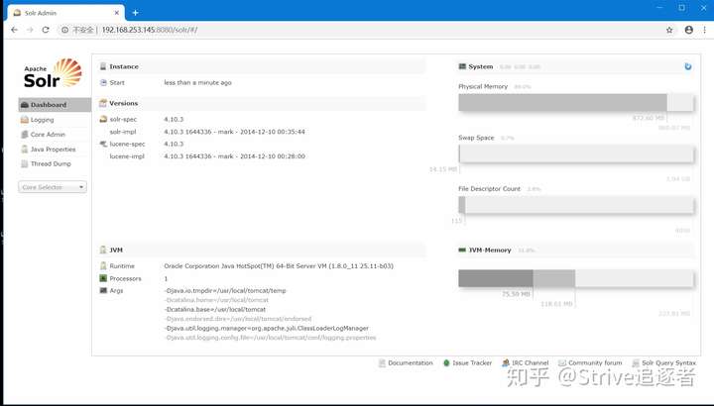Click the JVM-Memory usage bar

coord(576,278)
